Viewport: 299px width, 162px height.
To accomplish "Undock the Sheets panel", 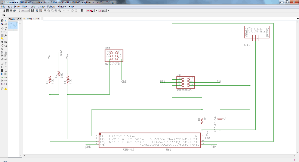I will [18, 19].
